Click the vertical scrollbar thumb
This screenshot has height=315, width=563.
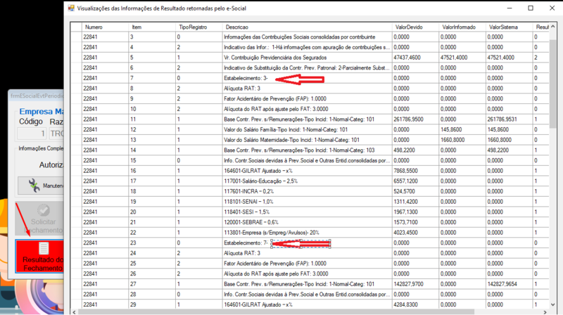coord(553,83)
